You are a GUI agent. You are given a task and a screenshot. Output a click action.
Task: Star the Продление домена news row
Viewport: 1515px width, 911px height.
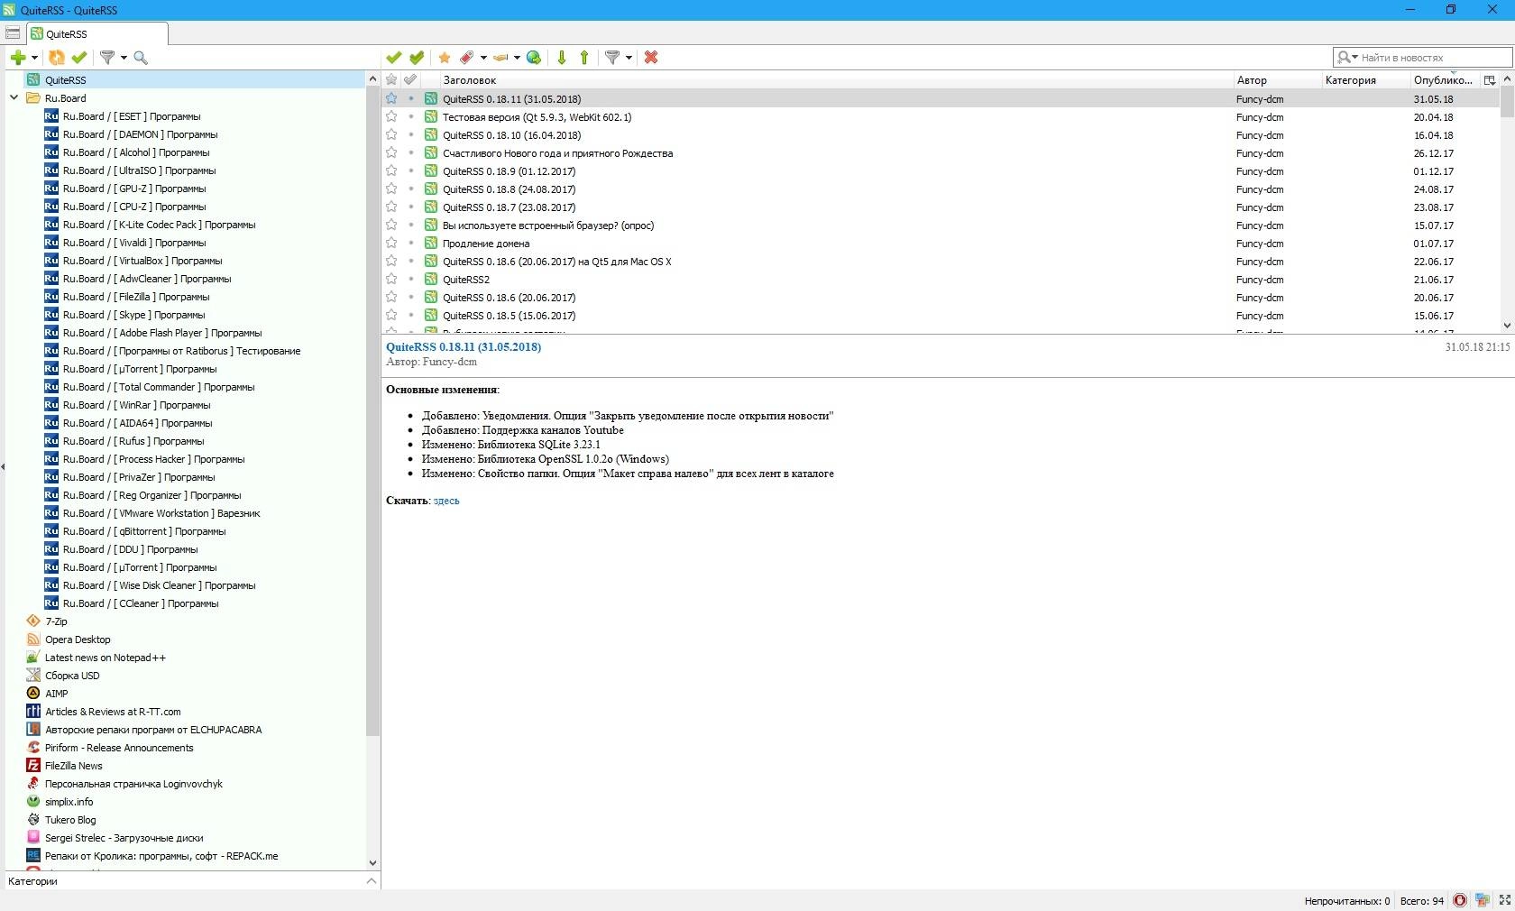(x=391, y=243)
